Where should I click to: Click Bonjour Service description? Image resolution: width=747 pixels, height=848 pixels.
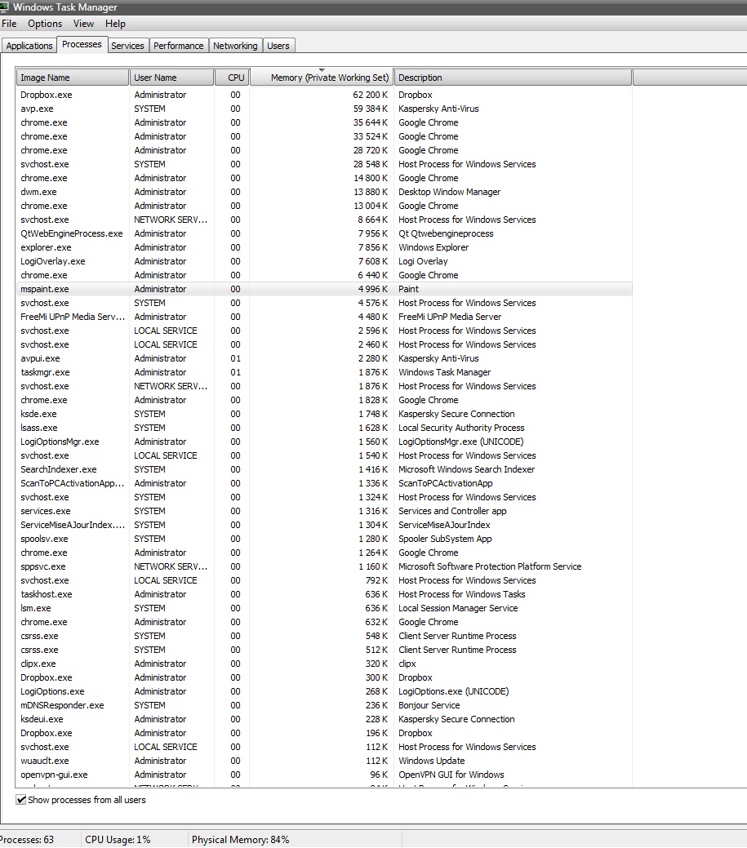(x=429, y=706)
